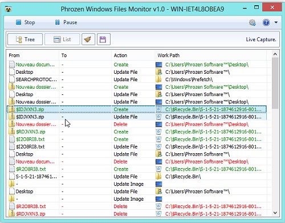285x223 pixels.
Task: Click the Delete action in red $R2O8RI8.txt row
Action: (120, 206)
